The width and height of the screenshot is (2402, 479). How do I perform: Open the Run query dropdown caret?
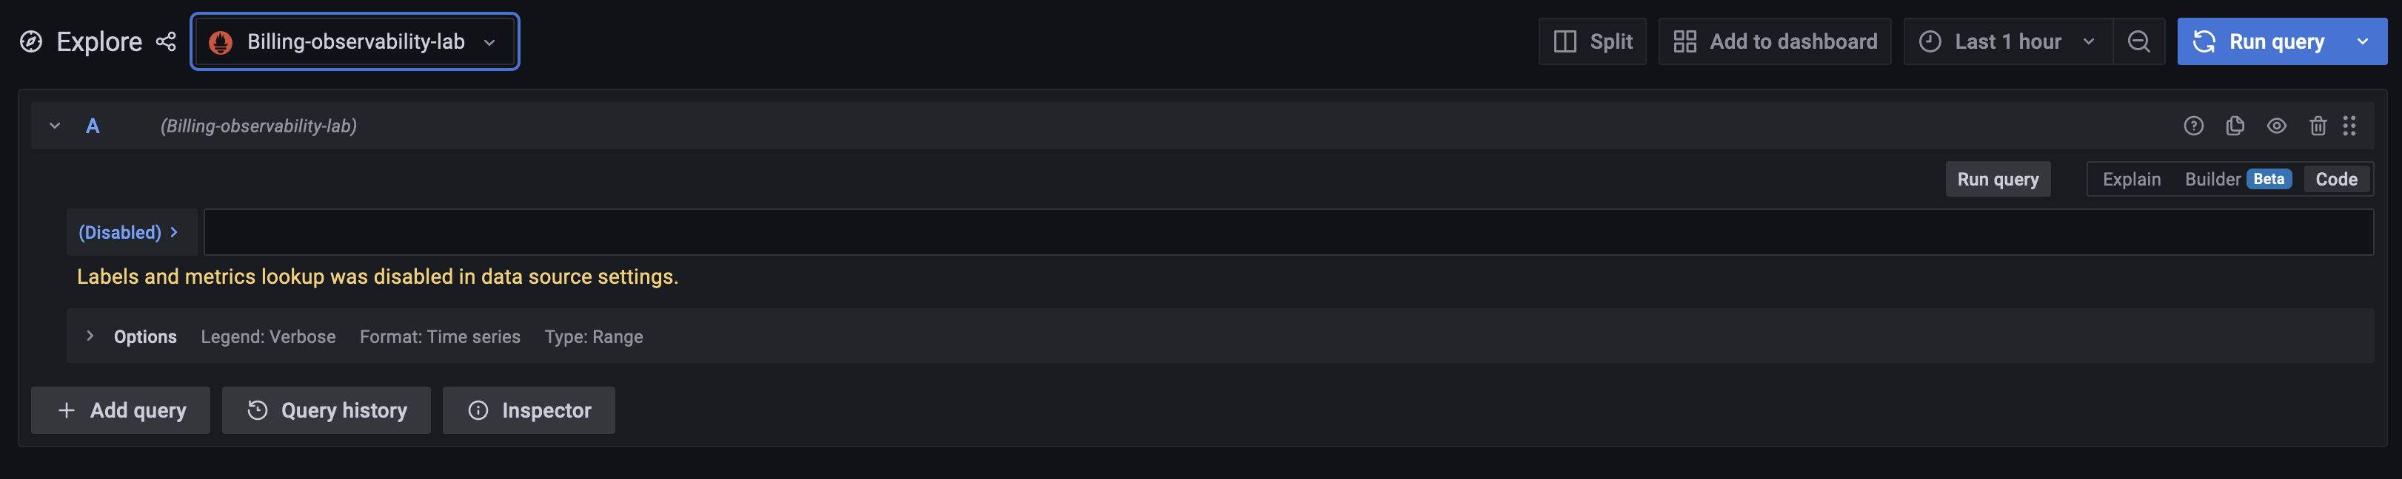[x=2362, y=41]
